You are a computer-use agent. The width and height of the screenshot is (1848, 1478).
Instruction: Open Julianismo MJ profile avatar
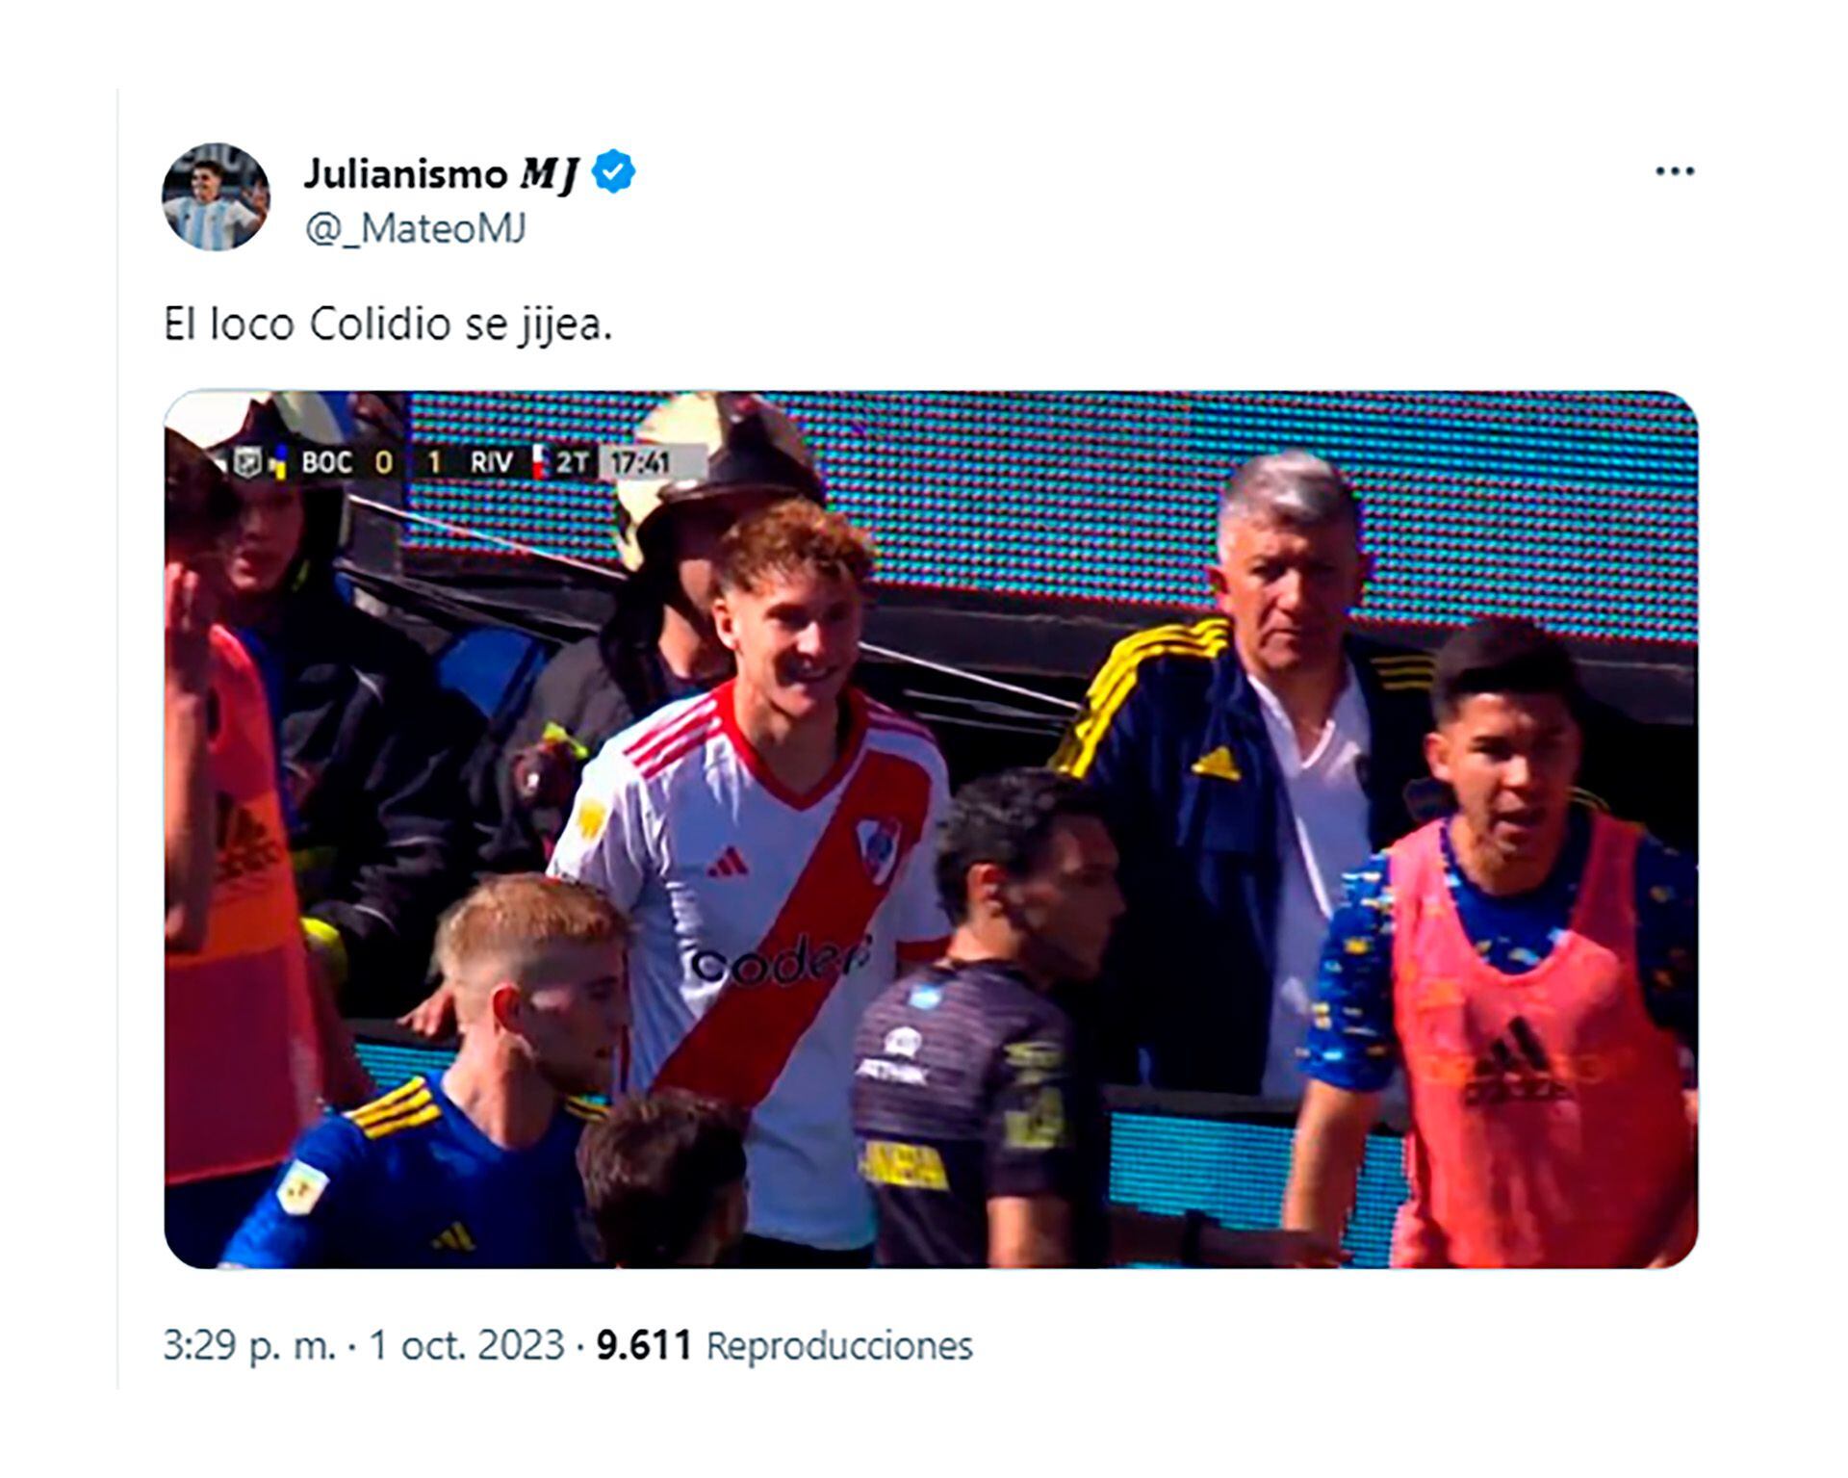tap(216, 197)
